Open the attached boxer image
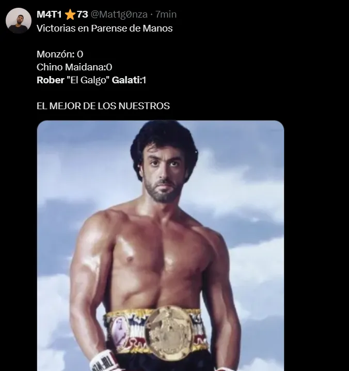The height and width of the screenshot is (371, 349). 161,246
